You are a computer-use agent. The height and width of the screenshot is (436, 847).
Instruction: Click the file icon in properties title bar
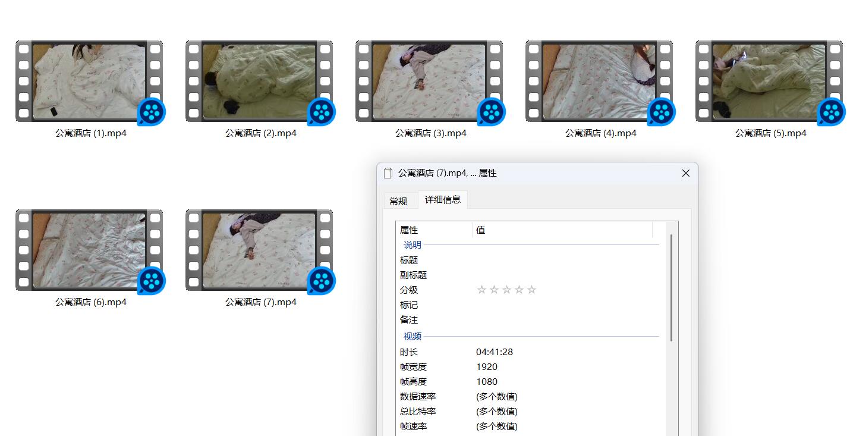point(388,173)
